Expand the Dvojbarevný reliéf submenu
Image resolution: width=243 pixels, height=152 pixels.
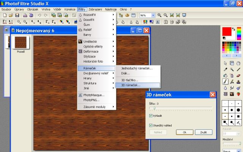[97, 73]
